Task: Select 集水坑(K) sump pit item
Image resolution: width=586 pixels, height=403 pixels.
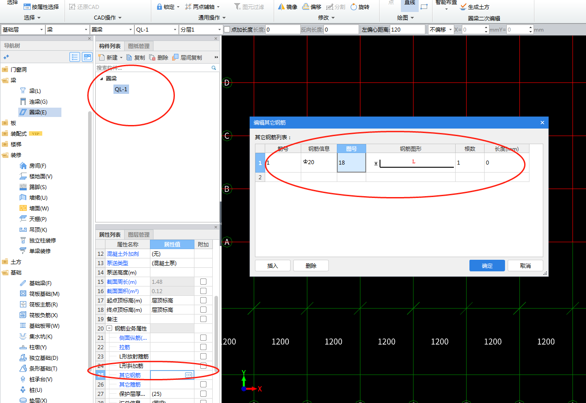Action: click(x=36, y=337)
